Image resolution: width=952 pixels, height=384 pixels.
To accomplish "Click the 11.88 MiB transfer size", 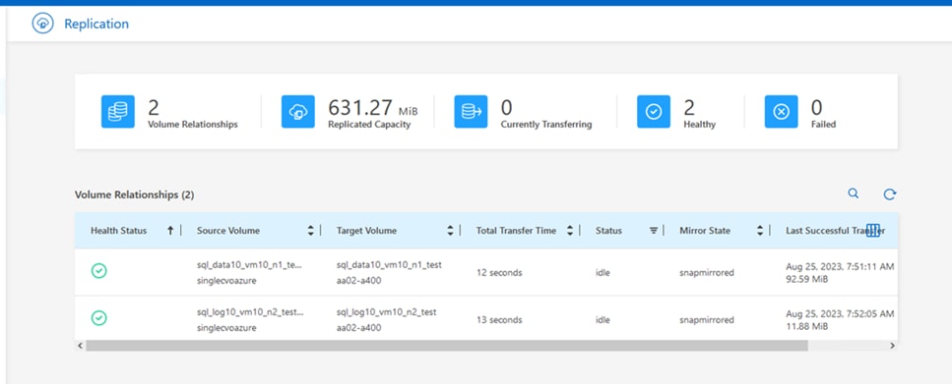I will tap(807, 326).
